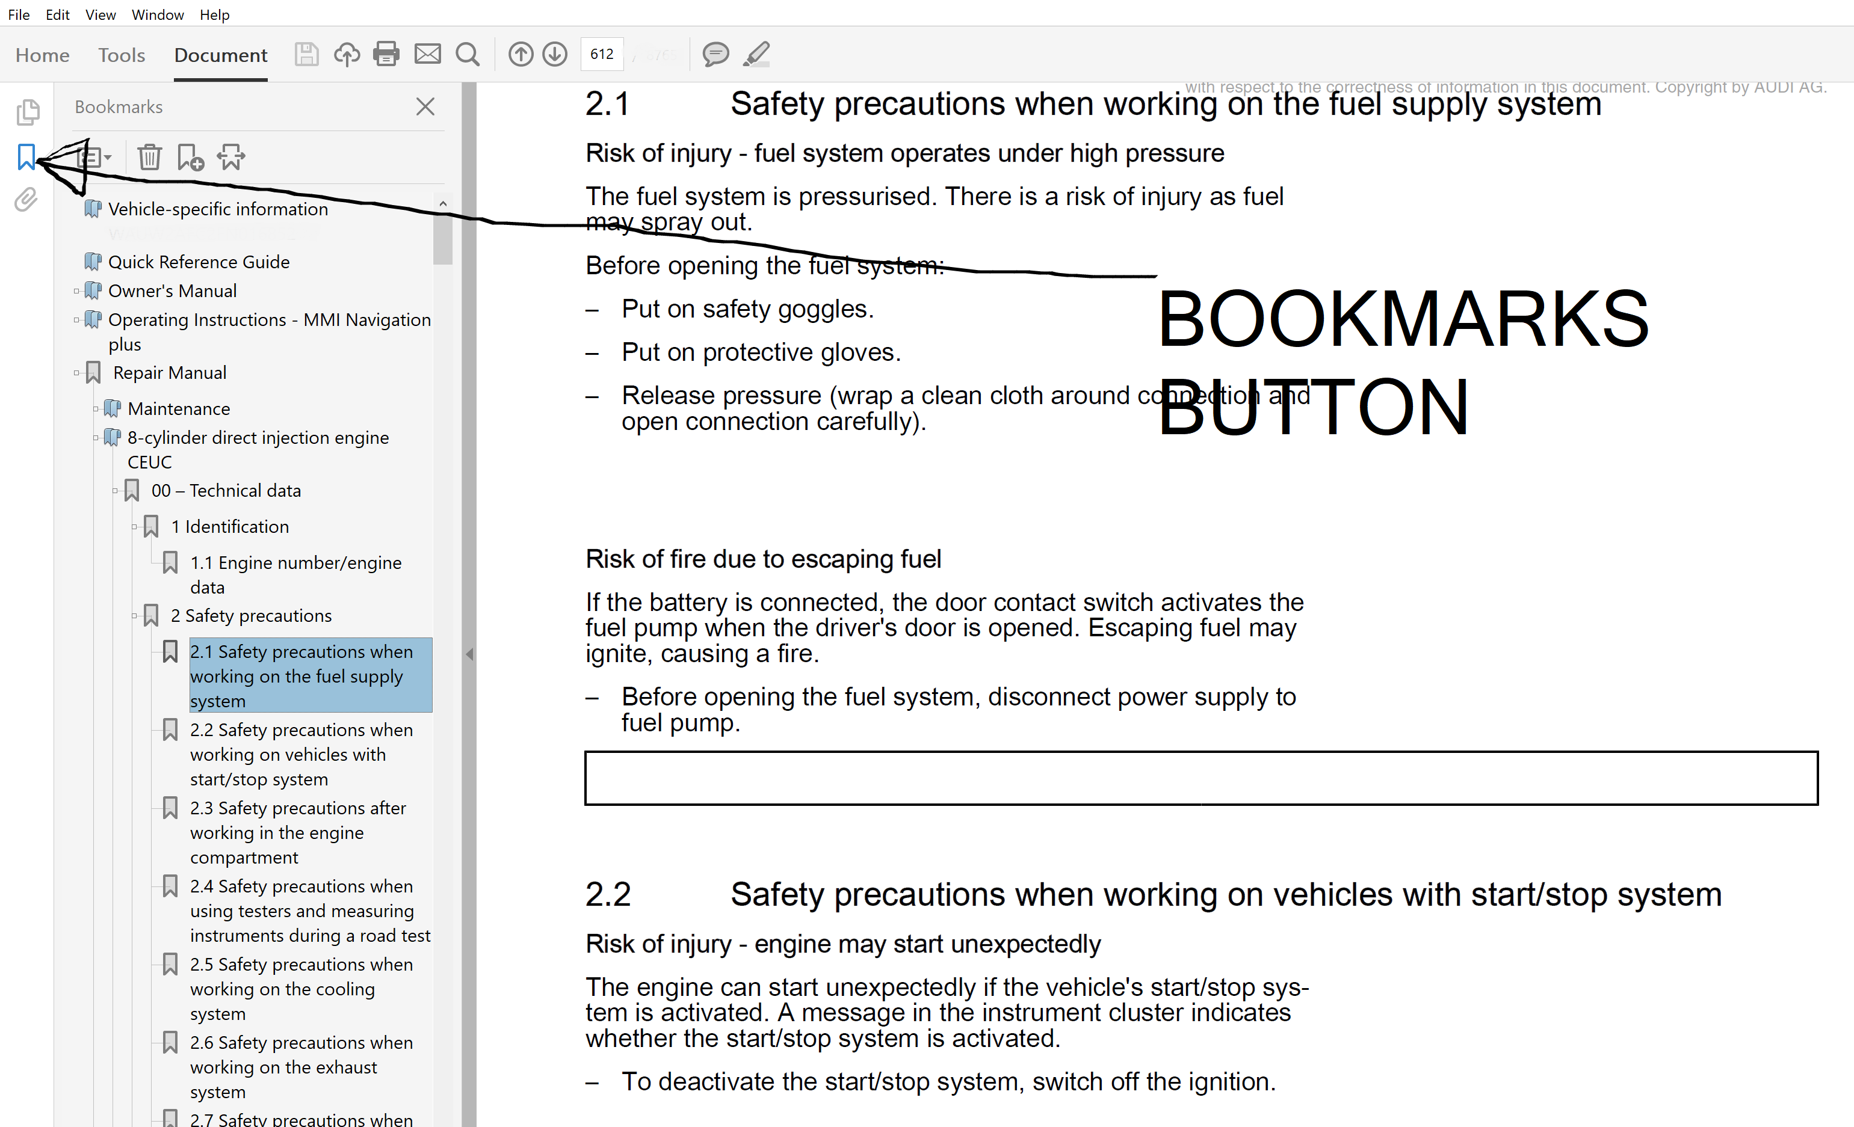
Task: Collapse the 2 Safety precautions section
Action: tap(134, 615)
